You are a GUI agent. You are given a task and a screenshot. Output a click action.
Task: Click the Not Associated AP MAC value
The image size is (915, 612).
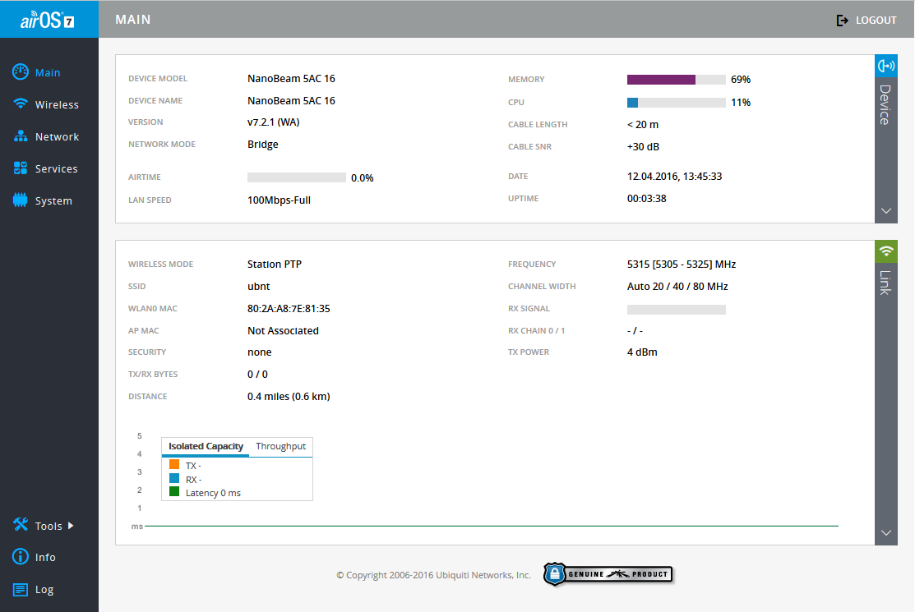(283, 330)
